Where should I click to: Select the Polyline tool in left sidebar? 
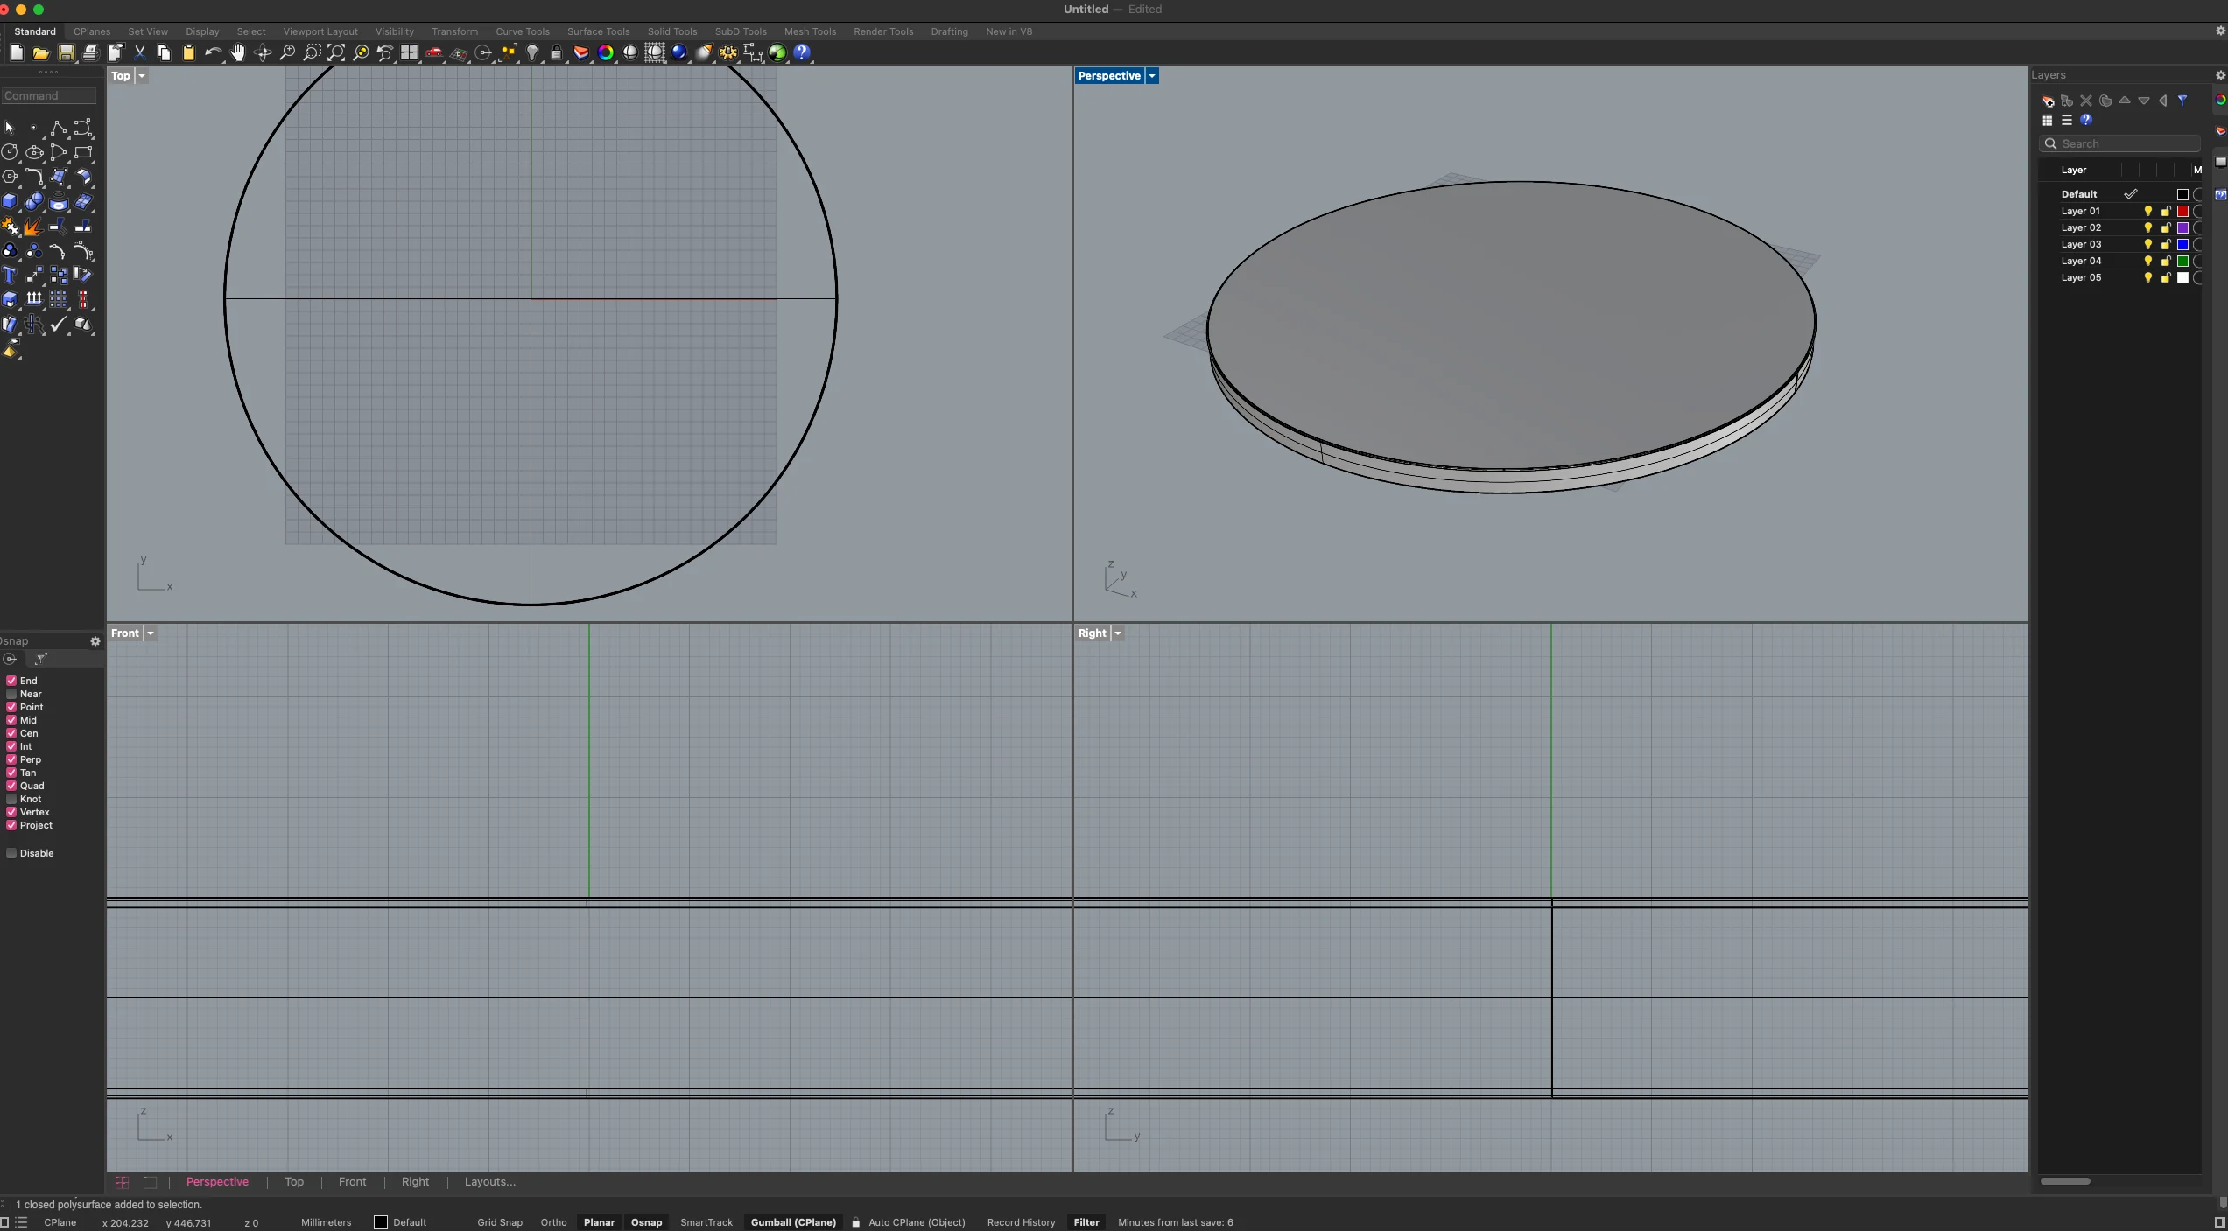[59, 128]
